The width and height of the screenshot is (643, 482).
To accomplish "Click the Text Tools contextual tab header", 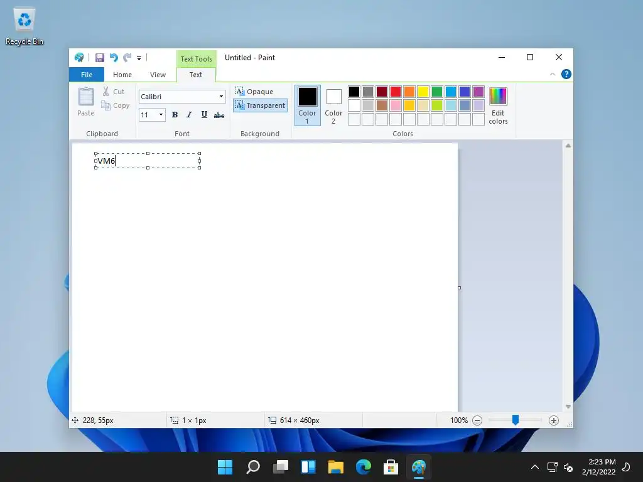I will 196,58.
